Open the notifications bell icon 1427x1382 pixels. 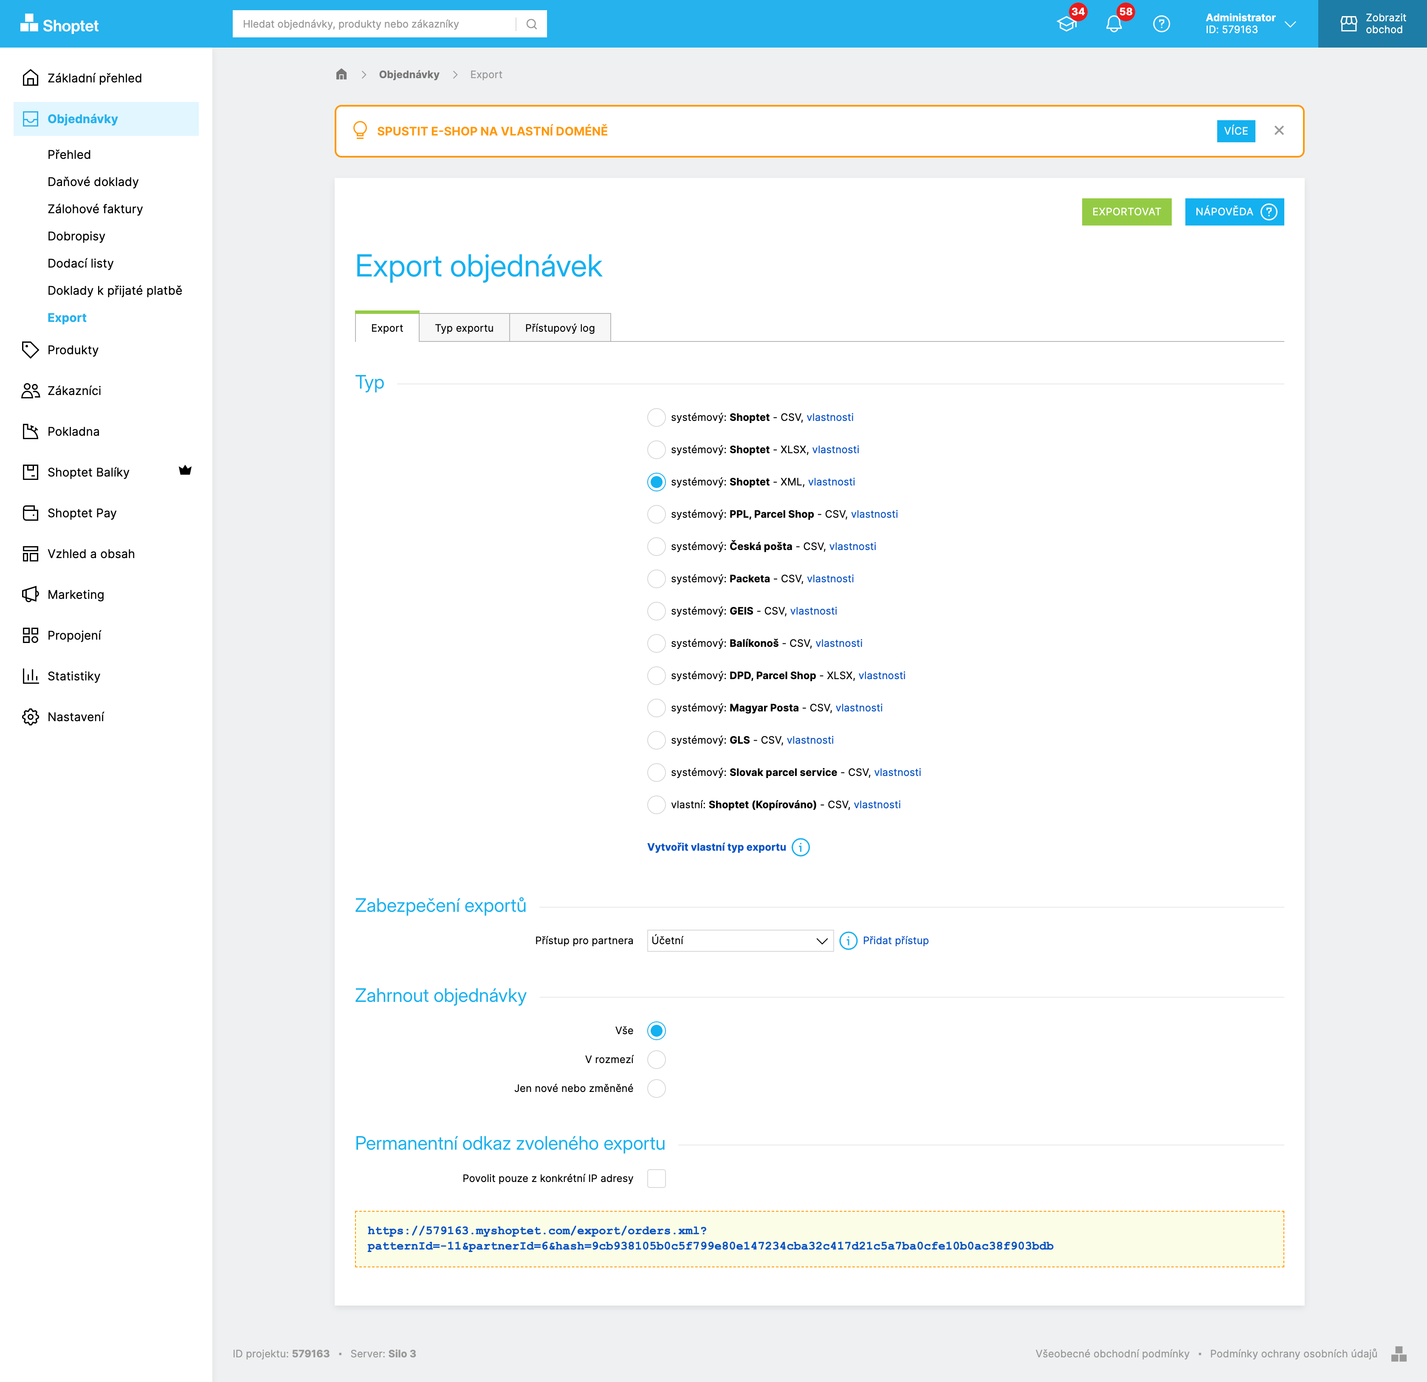[x=1113, y=24]
